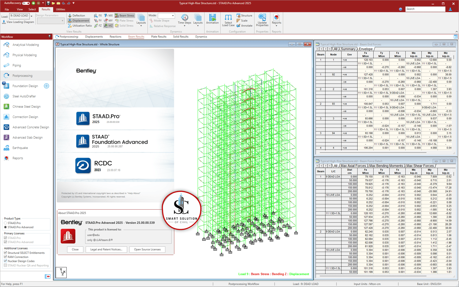The height and width of the screenshot is (287, 459).
Task: Switch to the View ribbon tab
Action: coord(20,9)
